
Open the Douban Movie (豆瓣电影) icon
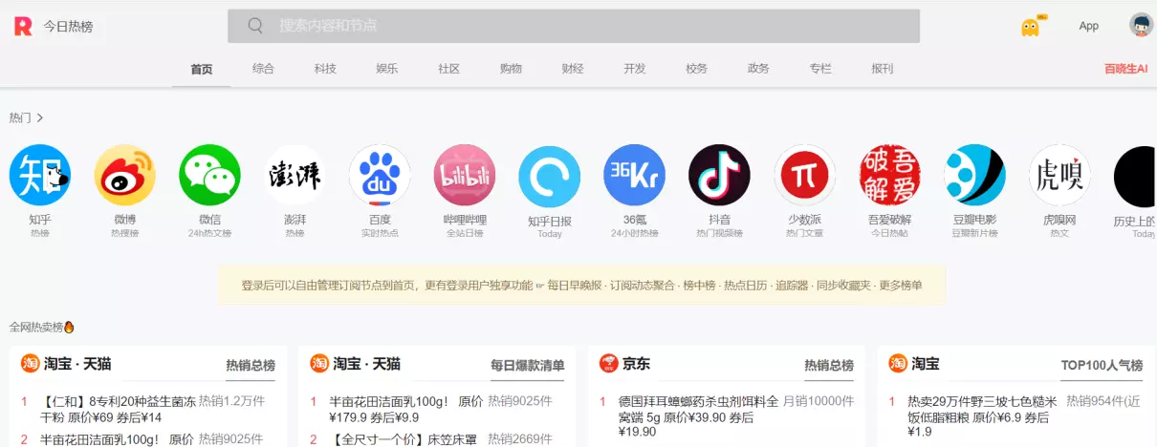974,176
